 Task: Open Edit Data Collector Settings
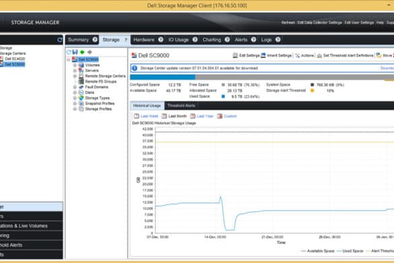pyautogui.click(x=320, y=23)
